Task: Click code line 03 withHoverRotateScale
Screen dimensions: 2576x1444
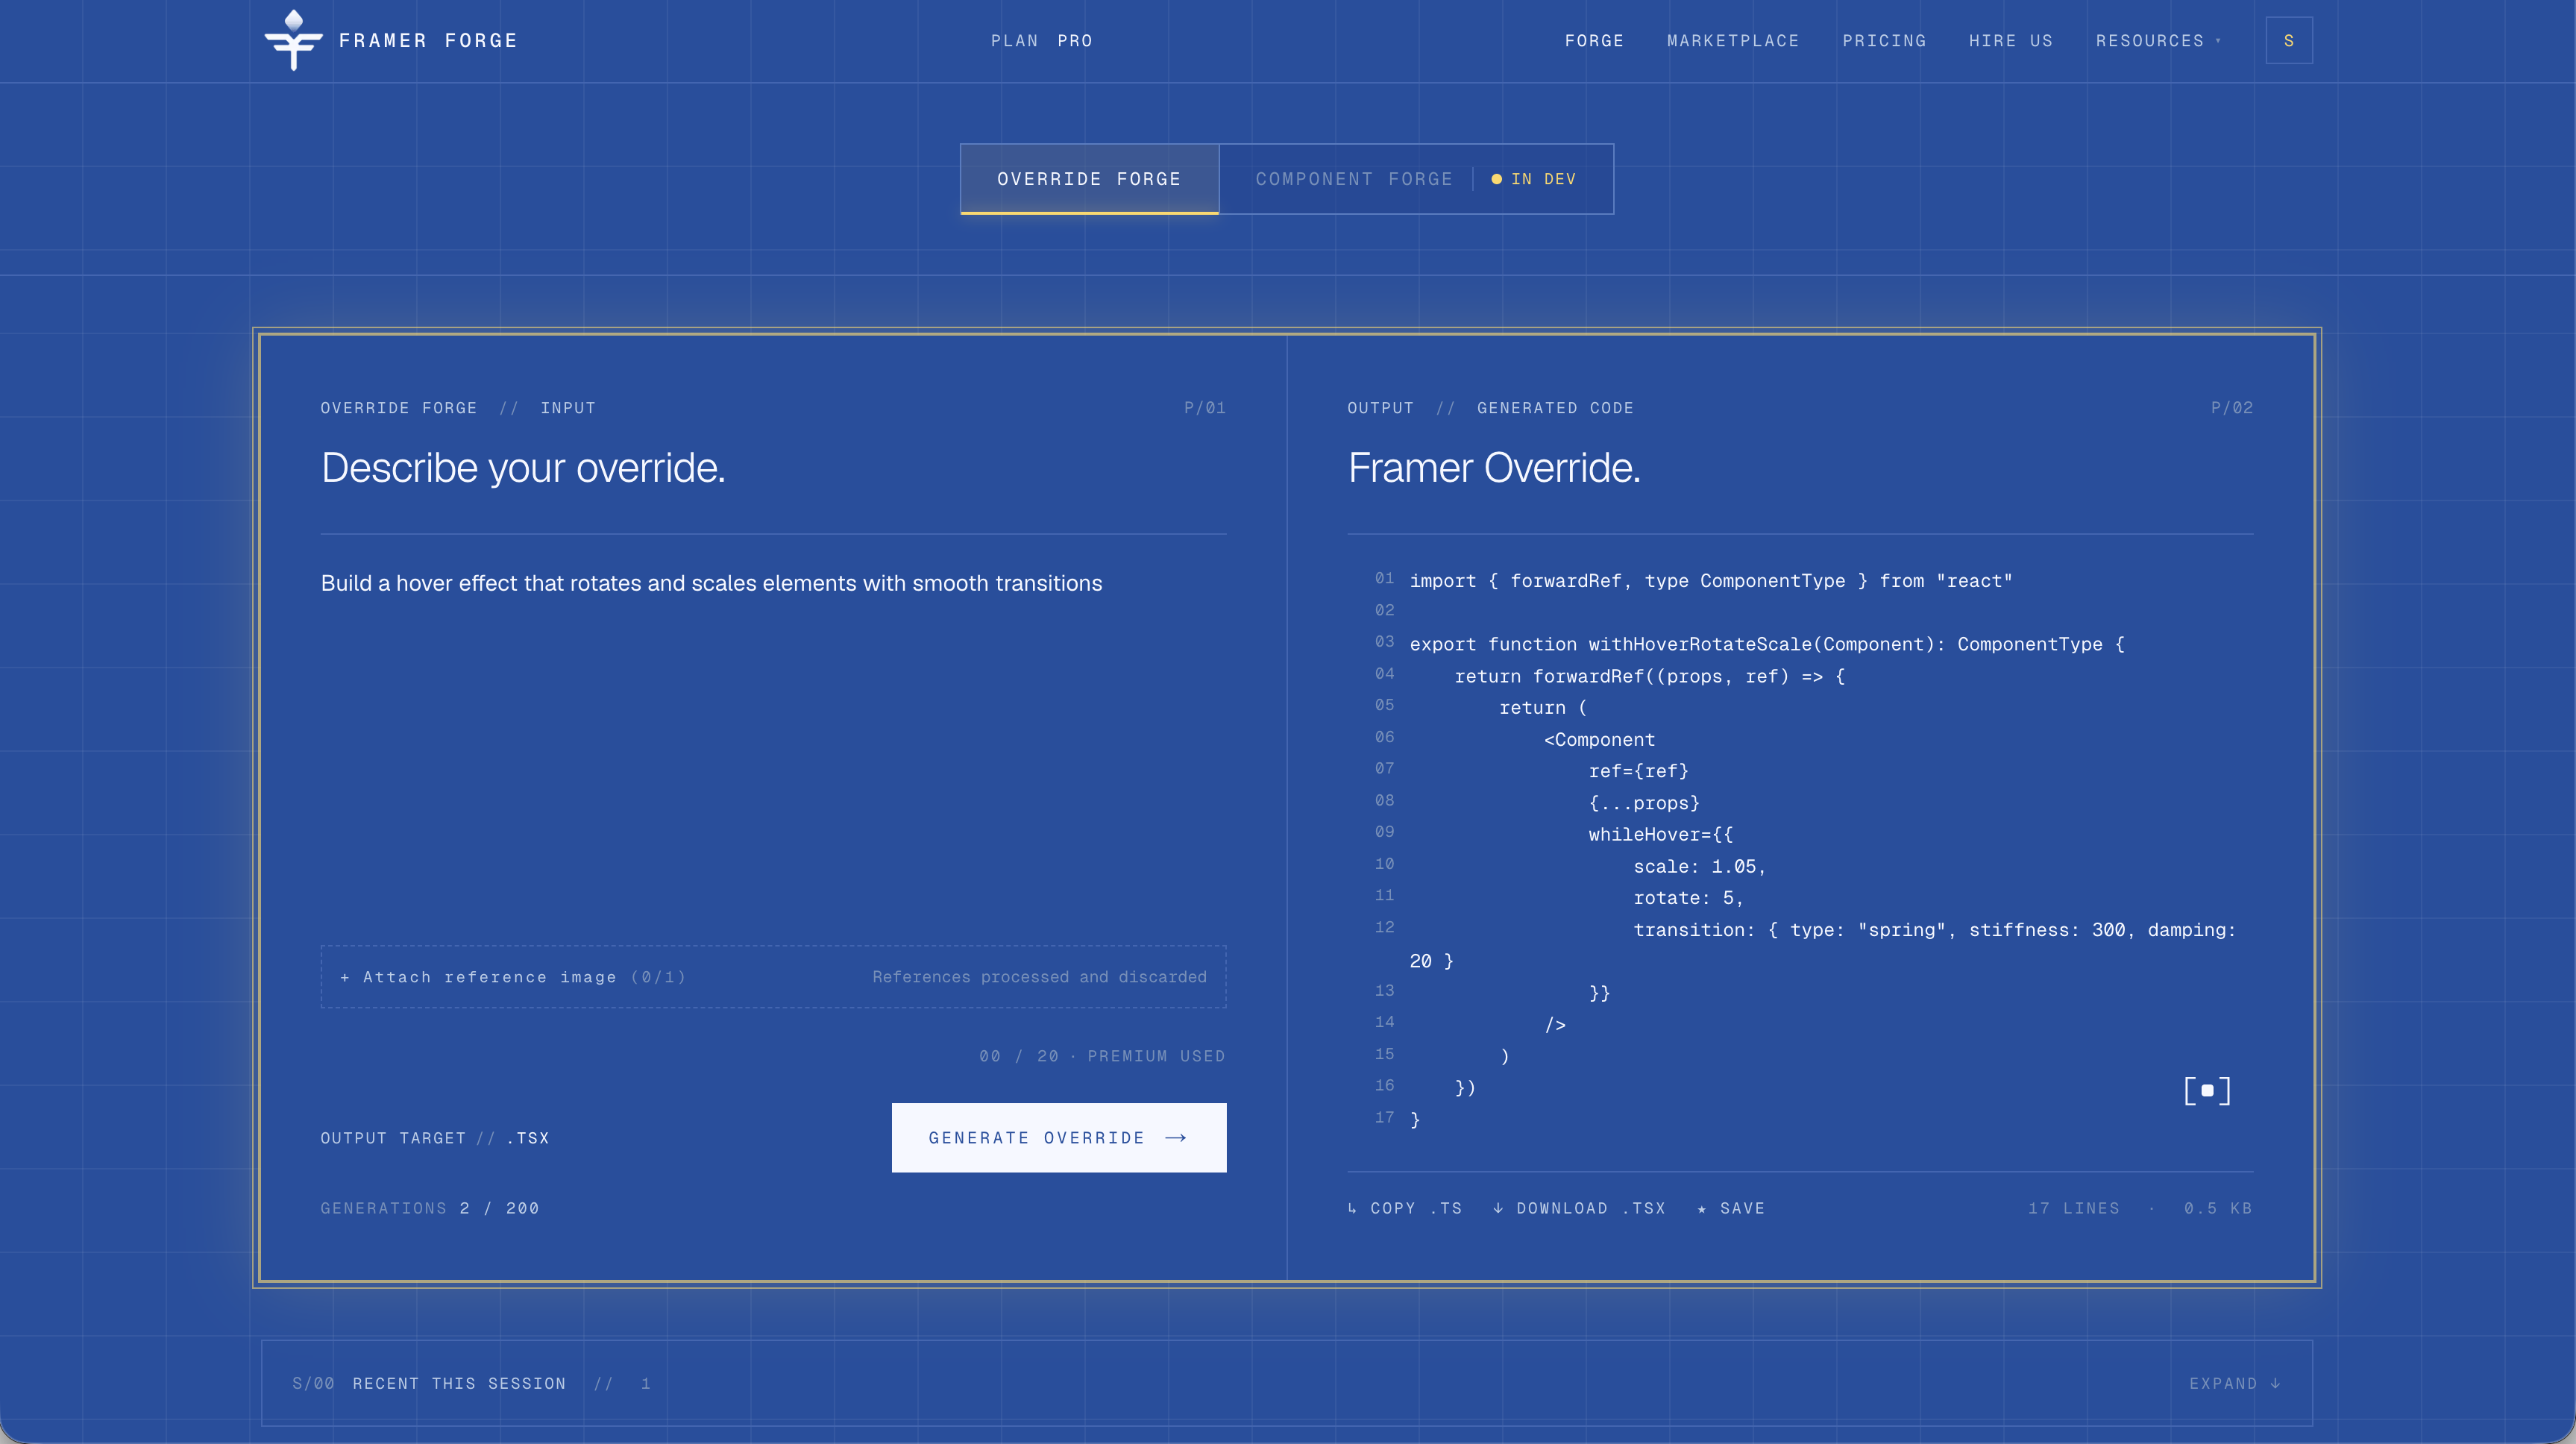Action: pos(1767,644)
